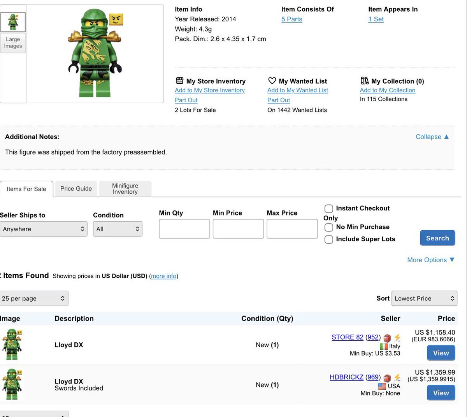467x417 pixels.
Task: Click the (969) feedback score link
Action: 373,377
